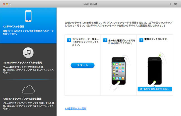Viewport: 181px width, 116px height.
Task: Open the Facebook icon in title bar
Action: (x=170, y=4)
